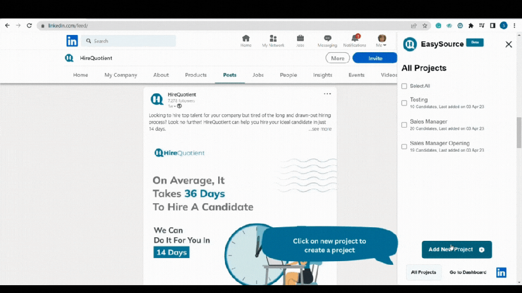Click the LinkedIn Search field

(128, 41)
